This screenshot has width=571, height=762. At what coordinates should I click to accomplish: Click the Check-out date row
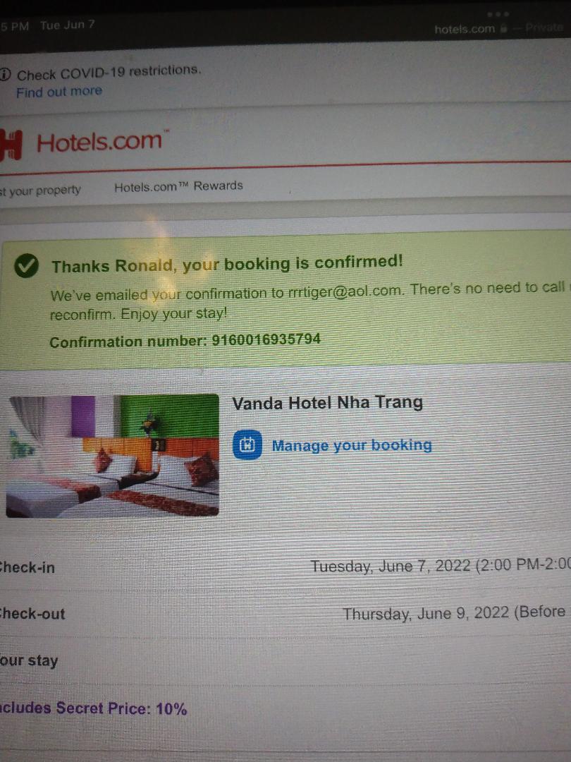point(285,613)
